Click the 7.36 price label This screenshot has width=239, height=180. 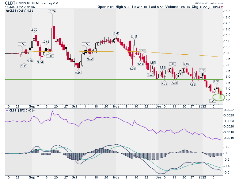click(216, 81)
